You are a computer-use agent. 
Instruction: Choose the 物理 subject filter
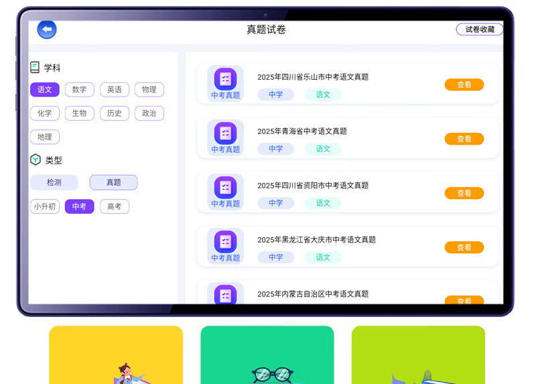(149, 90)
